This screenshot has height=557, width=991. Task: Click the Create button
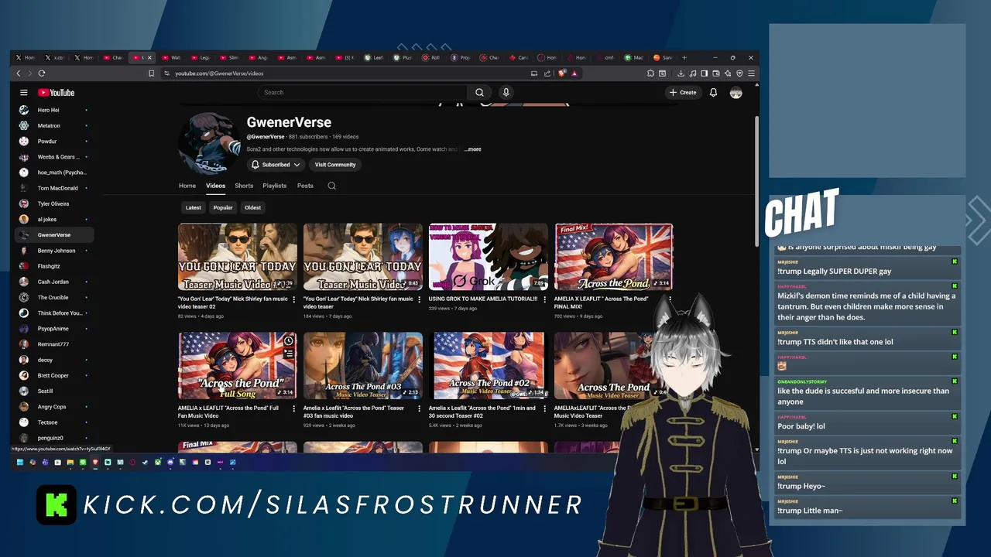point(683,92)
